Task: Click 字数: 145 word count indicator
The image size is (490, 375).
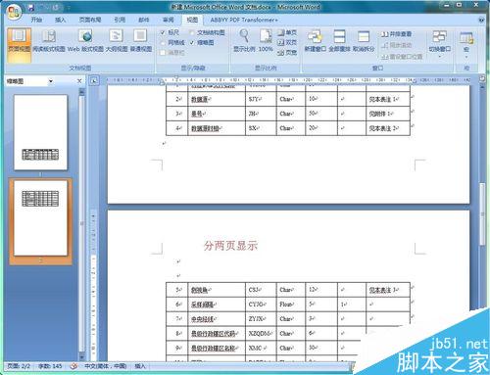Action: click(x=50, y=366)
